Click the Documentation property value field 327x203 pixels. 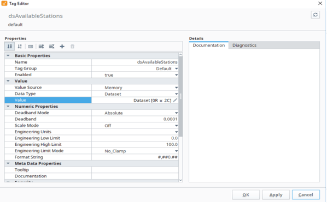tap(135, 176)
